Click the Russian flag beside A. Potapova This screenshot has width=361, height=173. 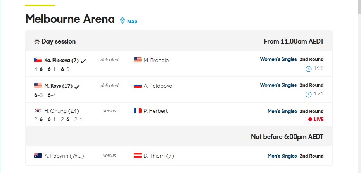pyautogui.click(x=138, y=86)
